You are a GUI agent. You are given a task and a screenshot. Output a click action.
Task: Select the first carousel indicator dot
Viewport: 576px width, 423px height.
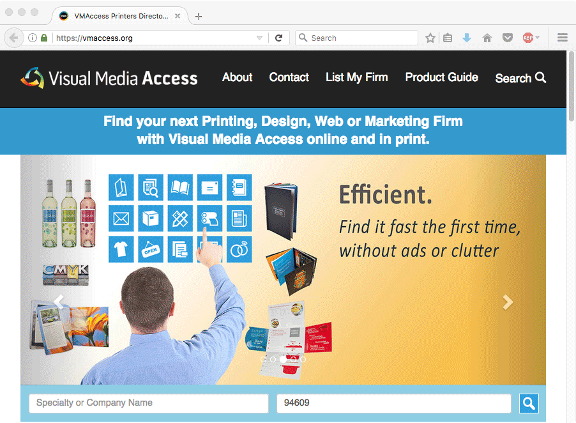click(263, 359)
